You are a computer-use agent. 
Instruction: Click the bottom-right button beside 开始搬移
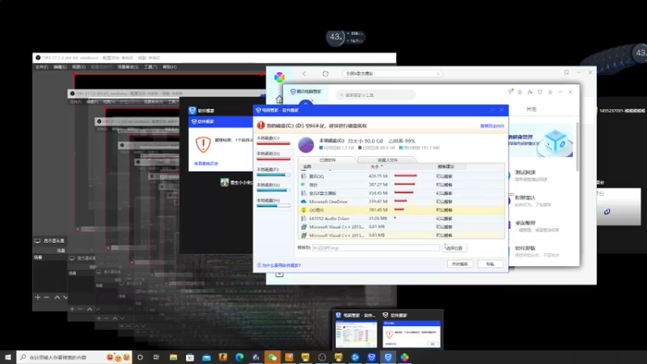pos(490,264)
